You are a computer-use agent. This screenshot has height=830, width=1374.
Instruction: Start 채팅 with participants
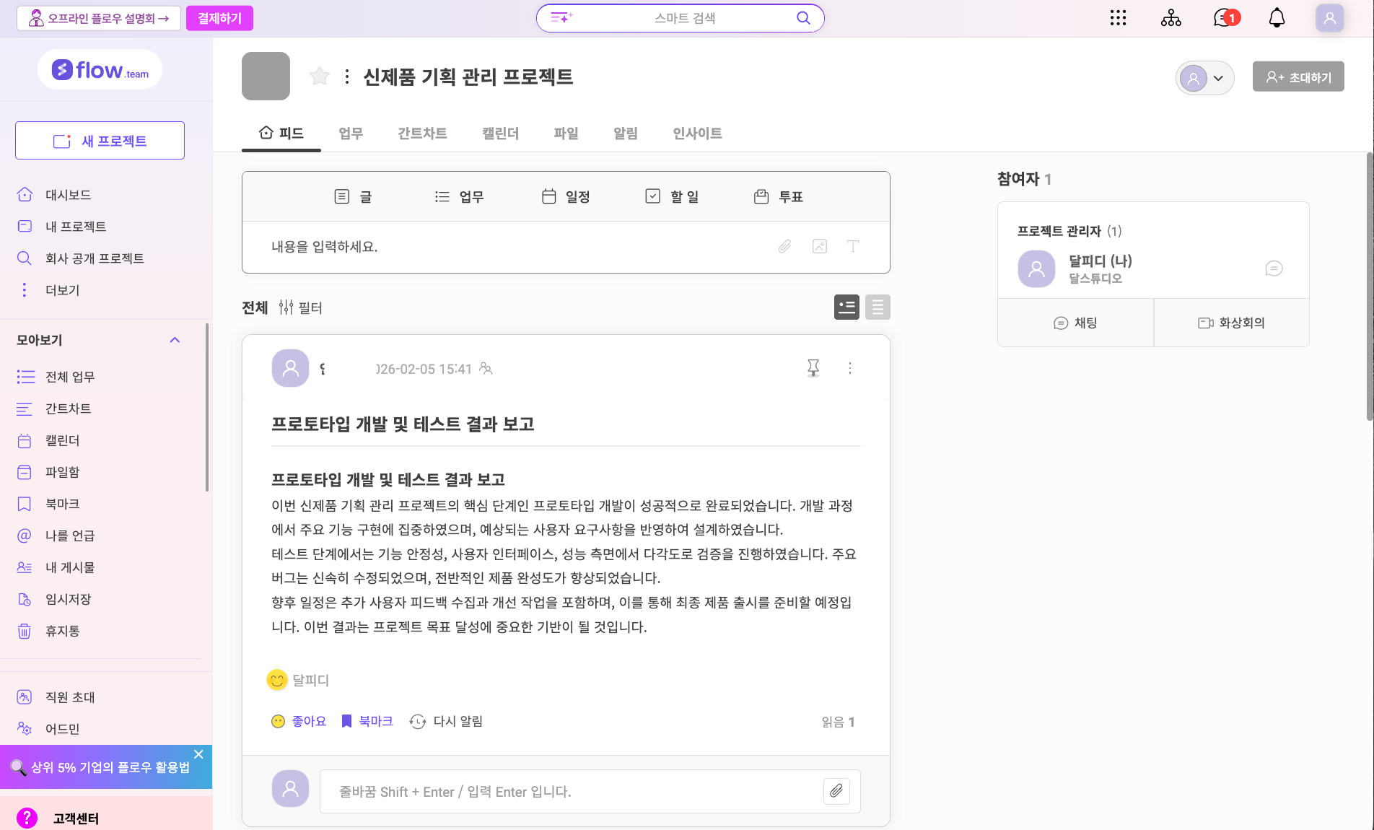point(1075,323)
